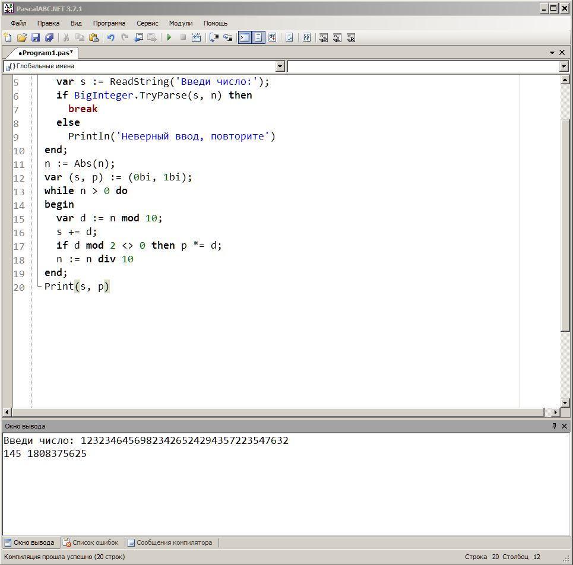Viewport: 573px width, 565px height.
Task: Toggle output window panel icon
Action: click(x=245, y=37)
